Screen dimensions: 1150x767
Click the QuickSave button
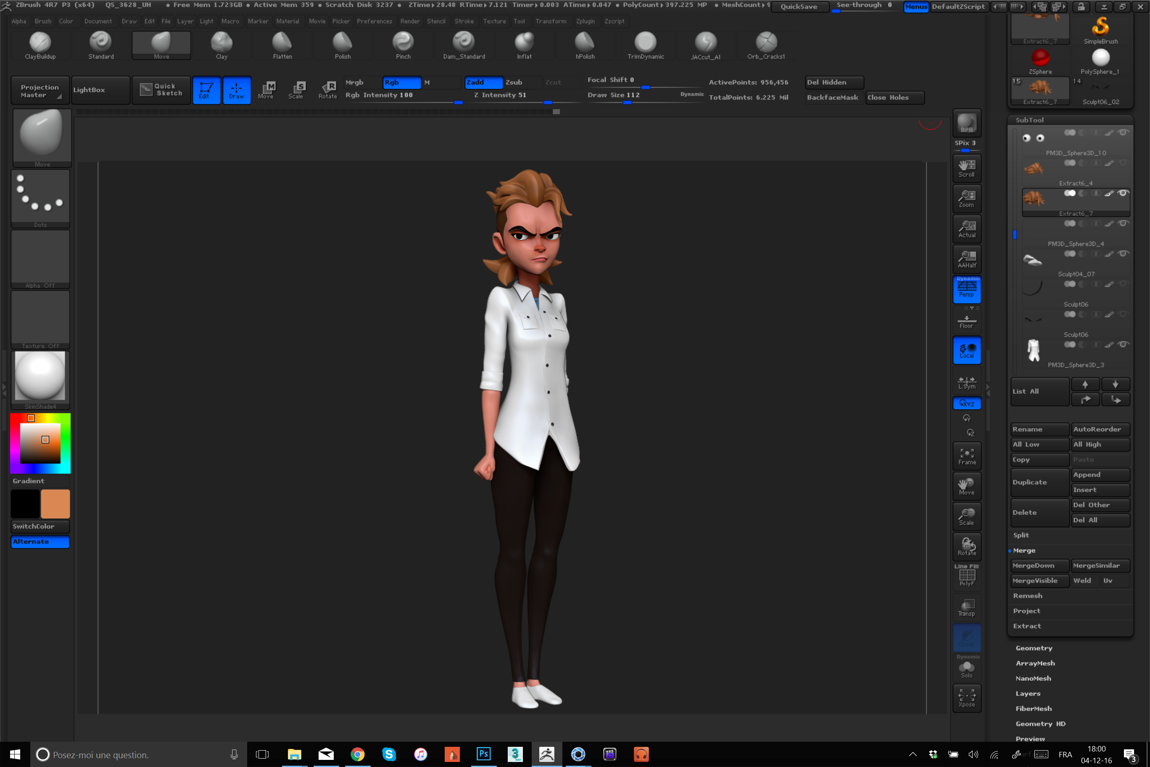click(799, 7)
